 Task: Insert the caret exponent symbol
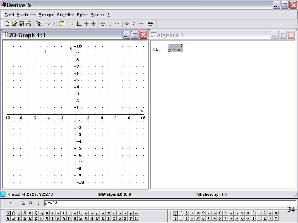[203, 213]
